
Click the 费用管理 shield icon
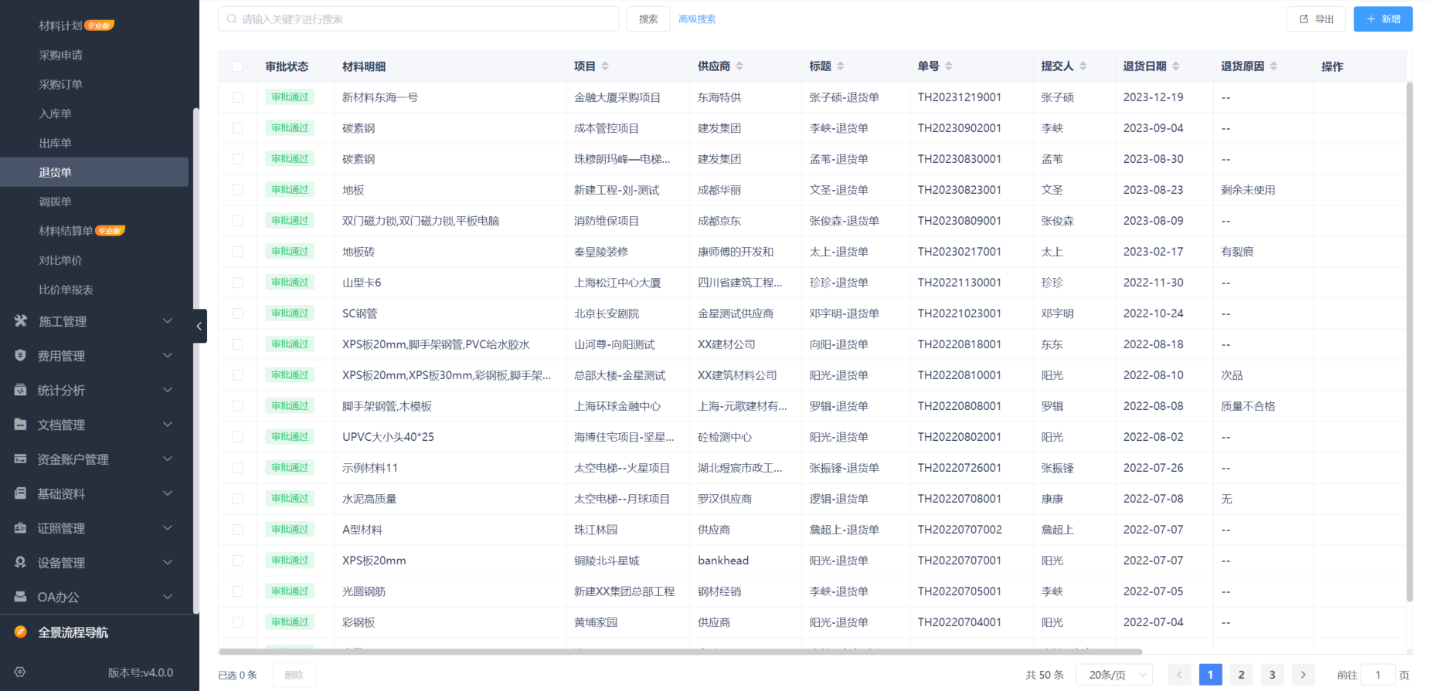point(21,355)
